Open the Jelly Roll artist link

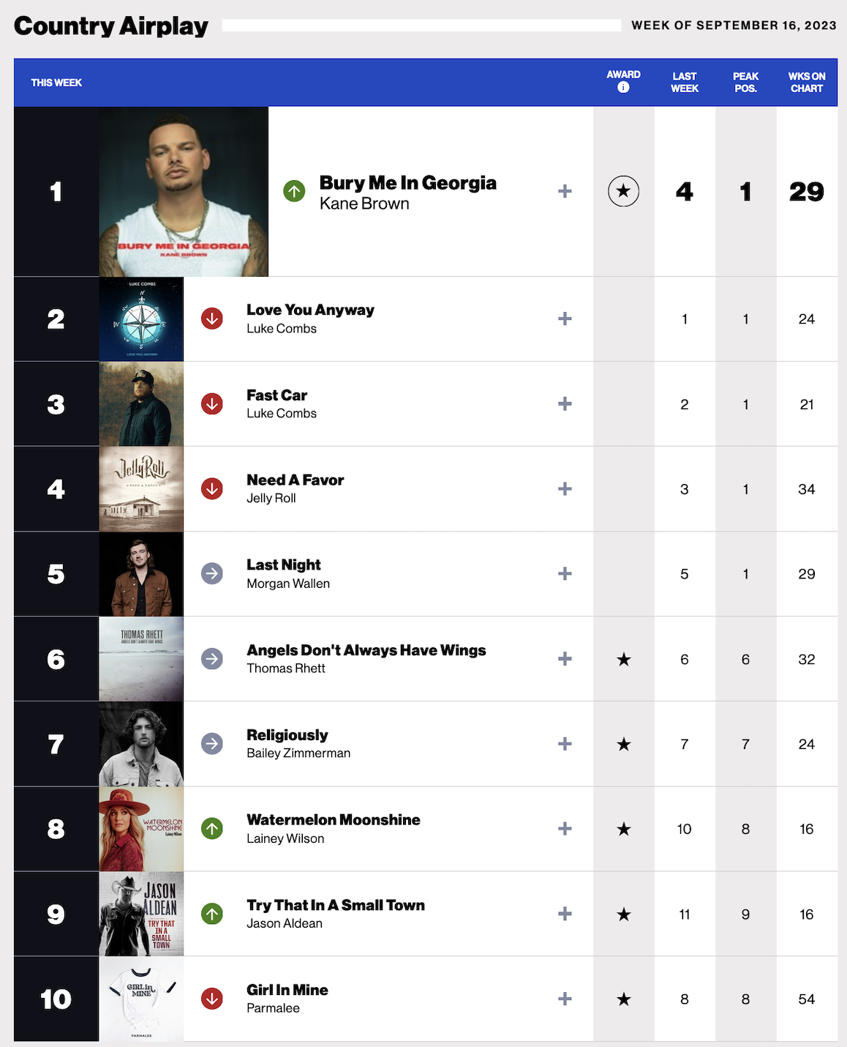pos(271,498)
